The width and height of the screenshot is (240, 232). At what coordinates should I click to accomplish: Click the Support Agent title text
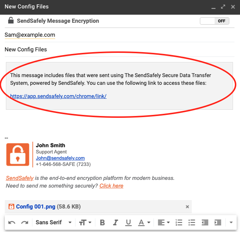pyautogui.click(x=51, y=152)
